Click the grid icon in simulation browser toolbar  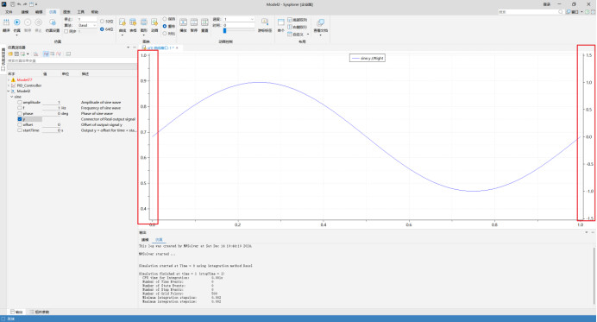(x=16, y=54)
